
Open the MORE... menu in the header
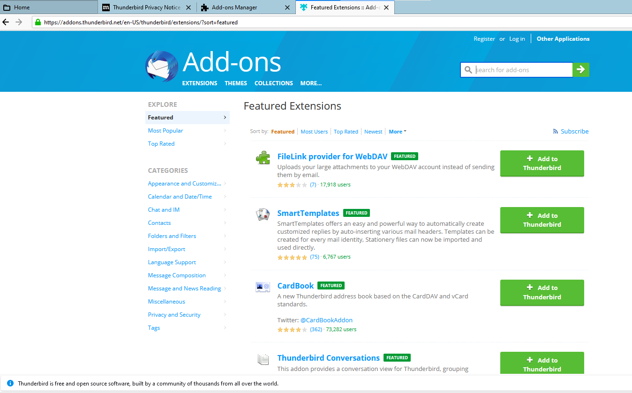[311, 83]
